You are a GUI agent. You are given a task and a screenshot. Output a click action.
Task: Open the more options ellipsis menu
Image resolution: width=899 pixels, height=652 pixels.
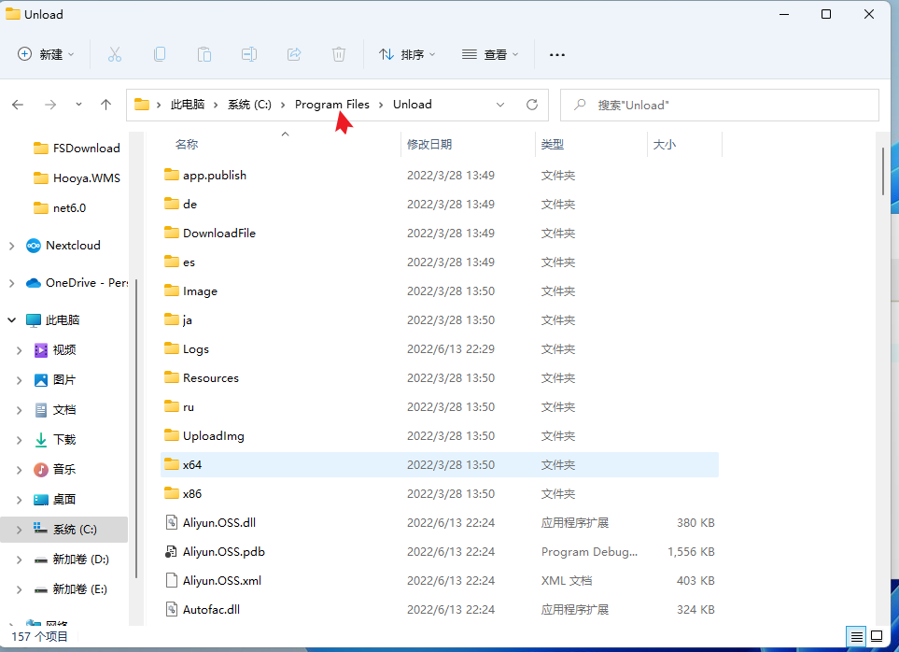[557, 54]
